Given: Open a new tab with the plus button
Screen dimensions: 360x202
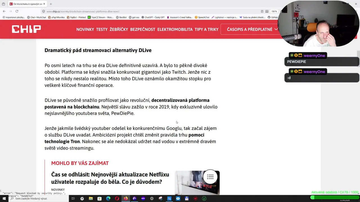Looking at the screenshot, I should click(x=51, y=4).
